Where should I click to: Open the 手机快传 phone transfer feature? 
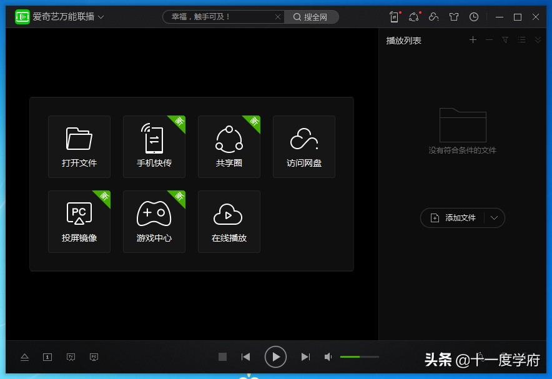154,146
